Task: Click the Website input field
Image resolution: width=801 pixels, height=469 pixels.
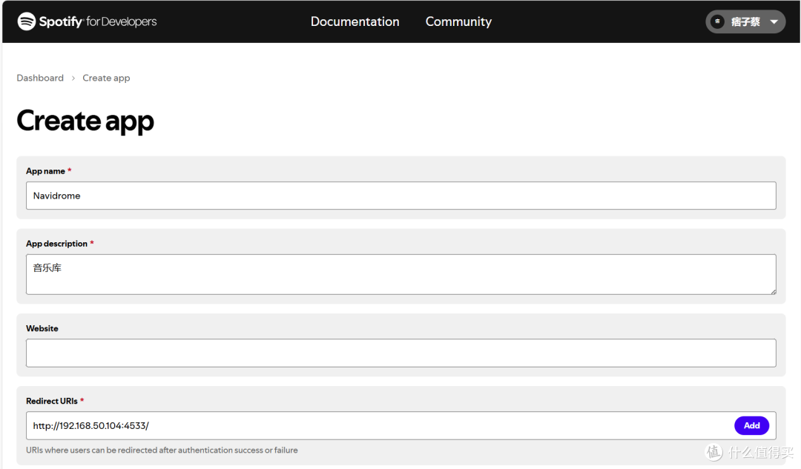Action: (x=401, y=353)
